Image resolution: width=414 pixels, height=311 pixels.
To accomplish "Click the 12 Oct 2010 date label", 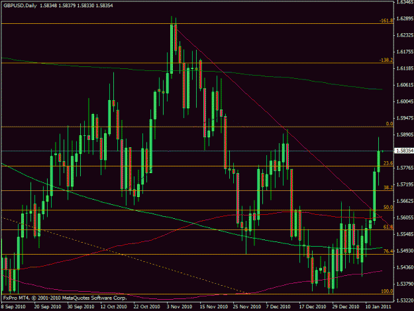I will pyautogui.click(x=114, y=306).
